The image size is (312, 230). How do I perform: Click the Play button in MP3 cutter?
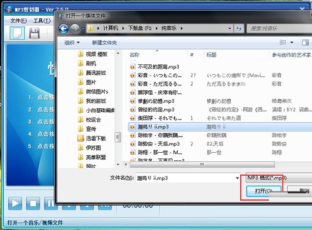point(15,203)
